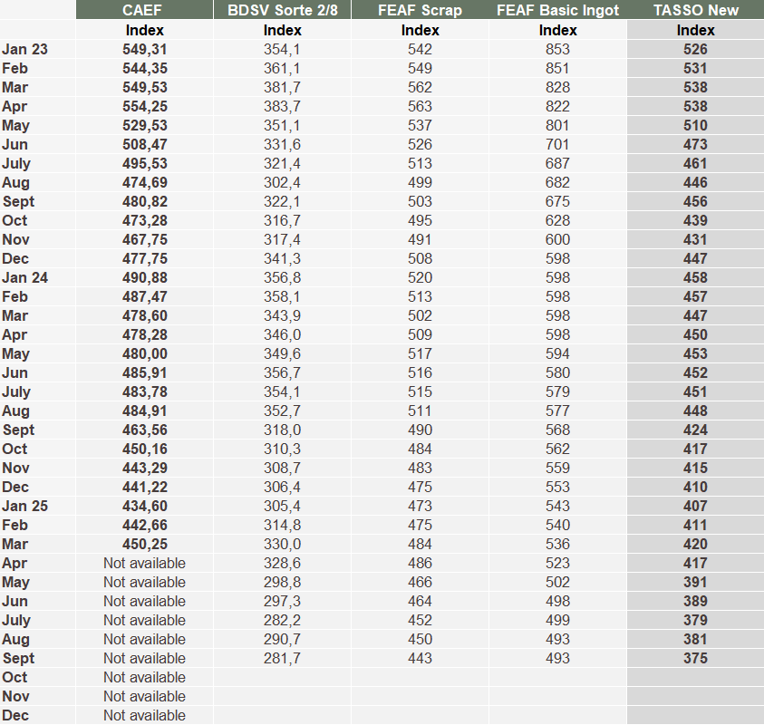
Task: Select the FEAF Basic Ingot header
Action: click(557, 10)
